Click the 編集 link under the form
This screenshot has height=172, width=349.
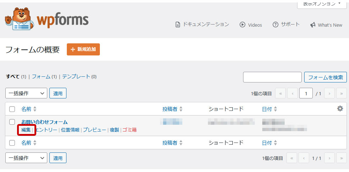[x=26, y=130]
